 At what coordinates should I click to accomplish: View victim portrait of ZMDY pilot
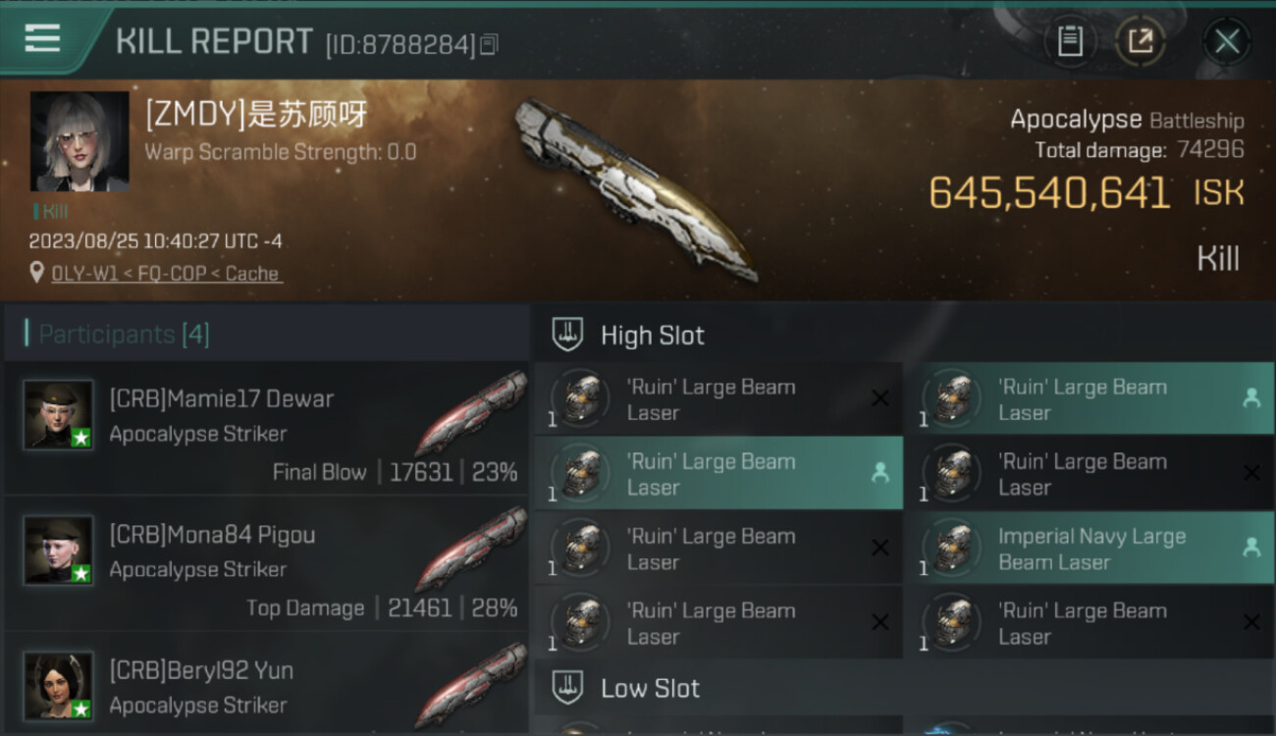click(80, 141)
